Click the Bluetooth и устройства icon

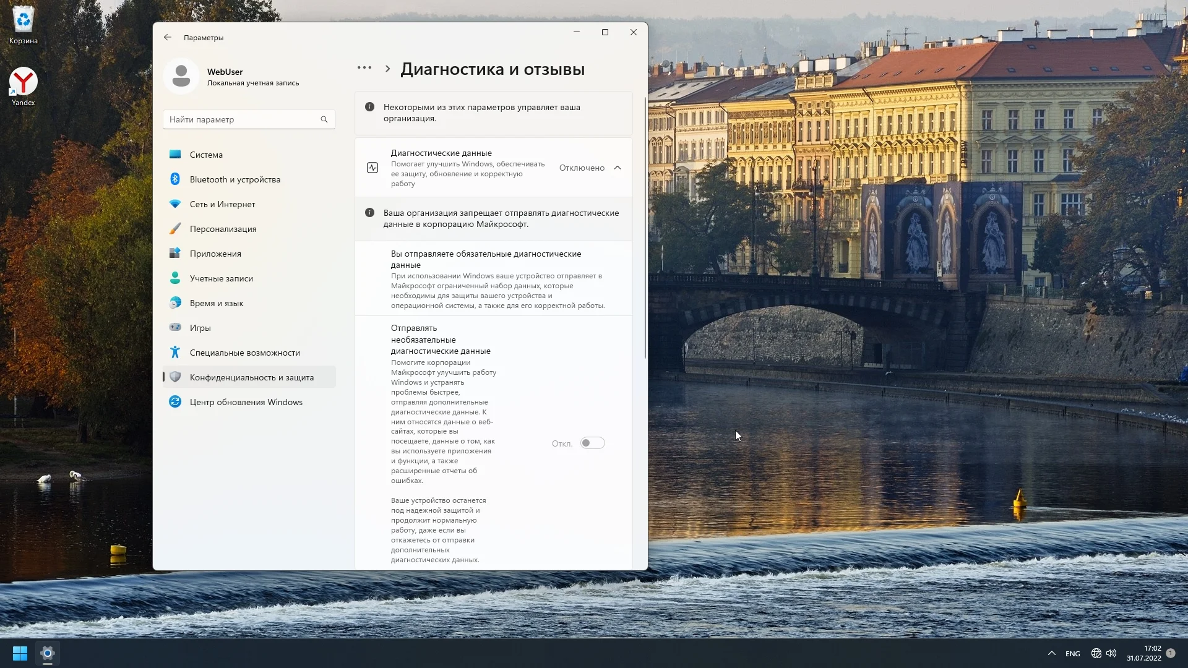tap(175, 179)
